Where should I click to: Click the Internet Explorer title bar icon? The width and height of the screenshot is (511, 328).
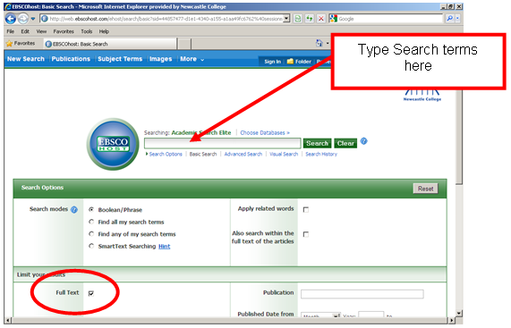point(7,6)
